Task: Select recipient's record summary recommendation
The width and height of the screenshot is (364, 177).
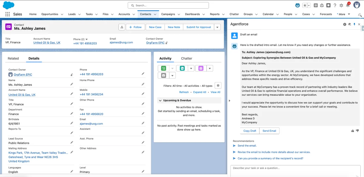Action: coord(270,159)
